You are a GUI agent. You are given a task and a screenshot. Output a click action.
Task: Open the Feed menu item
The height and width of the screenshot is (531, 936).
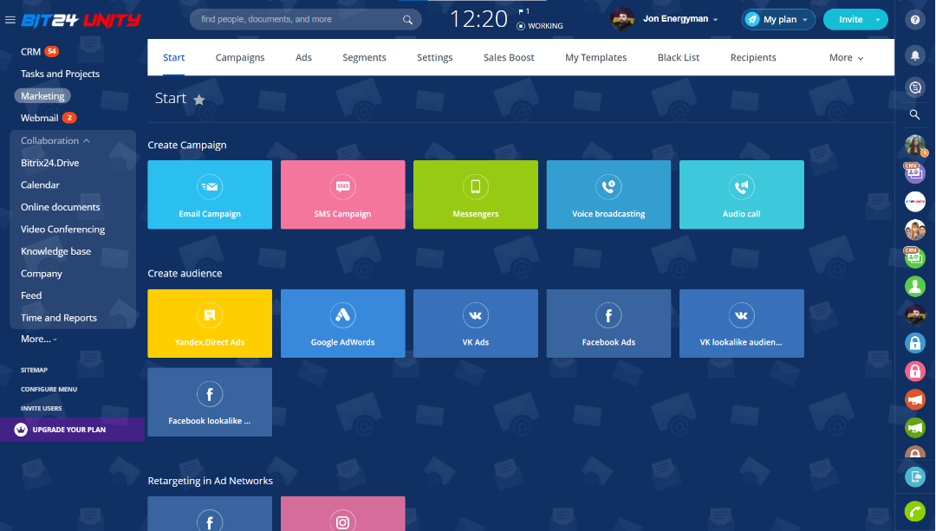31,296
